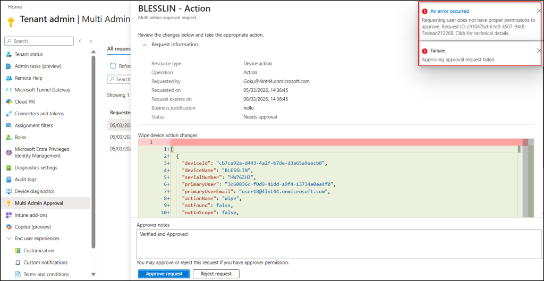Click the Diagnostics settings icon
This screenshot has width=544, height=281.
(9, 167)
